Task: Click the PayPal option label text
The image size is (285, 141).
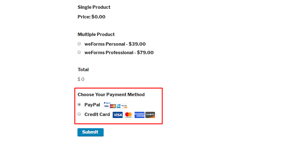Action: pyautogui.click(x=92, y=105)
